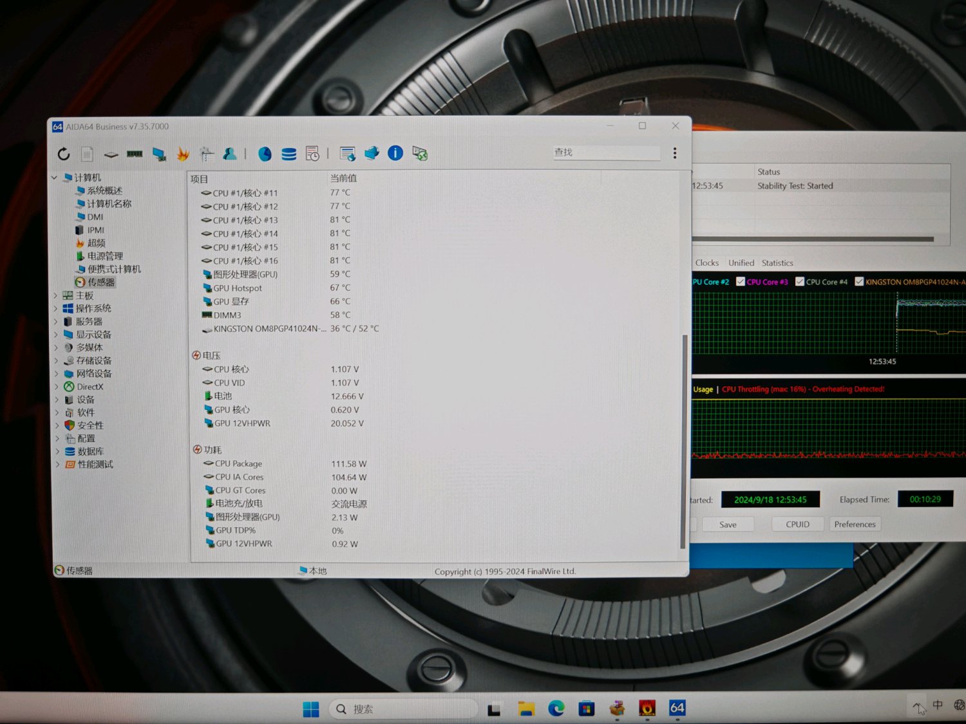Show hidden system tray icons
966x724 pixels.
917,707
